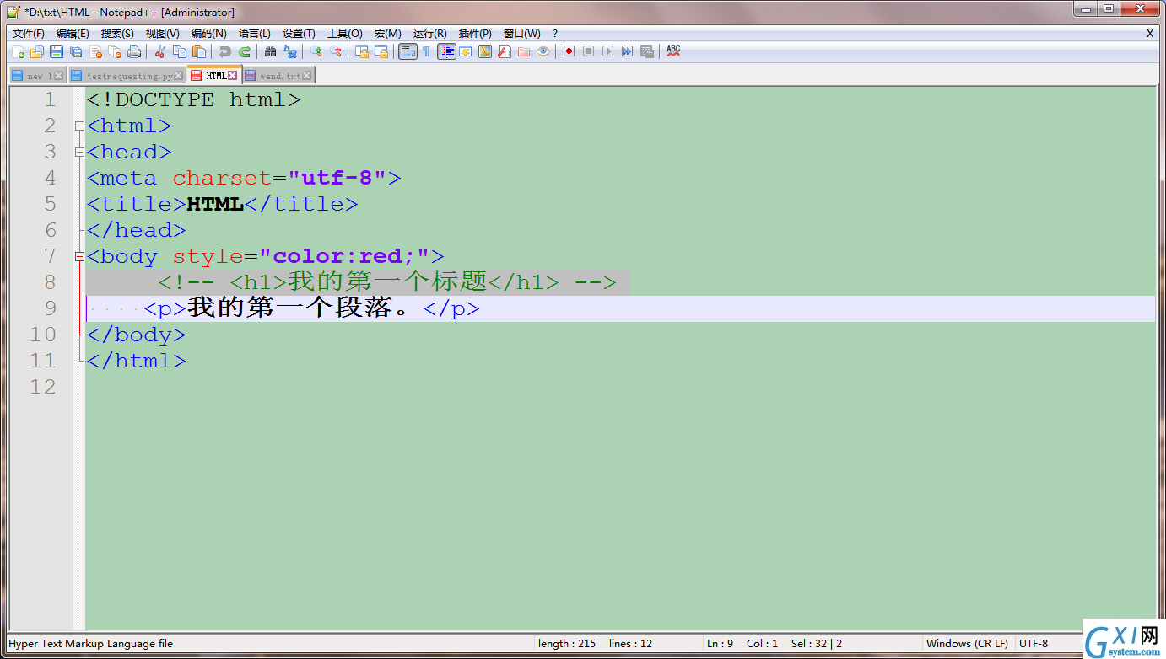Screen dimensions: 1166x659
Task: Open the 搜索(S) menu
Action: [117, 34]
